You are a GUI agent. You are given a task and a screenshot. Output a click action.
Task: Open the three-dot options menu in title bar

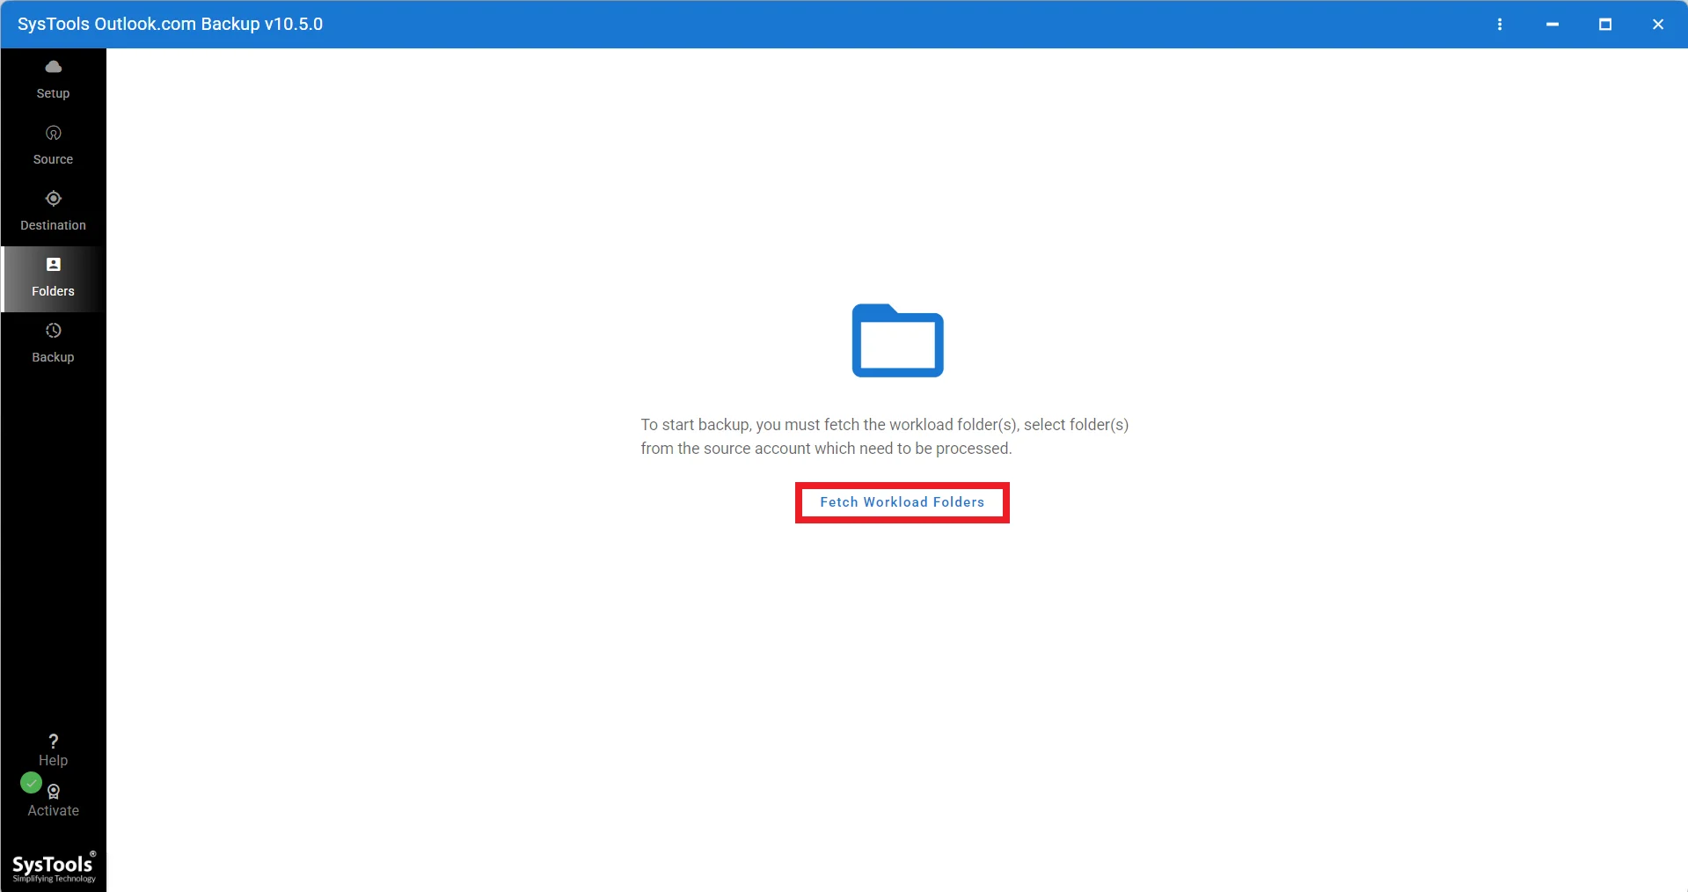pyautogui.click(x=1500, y=25)
